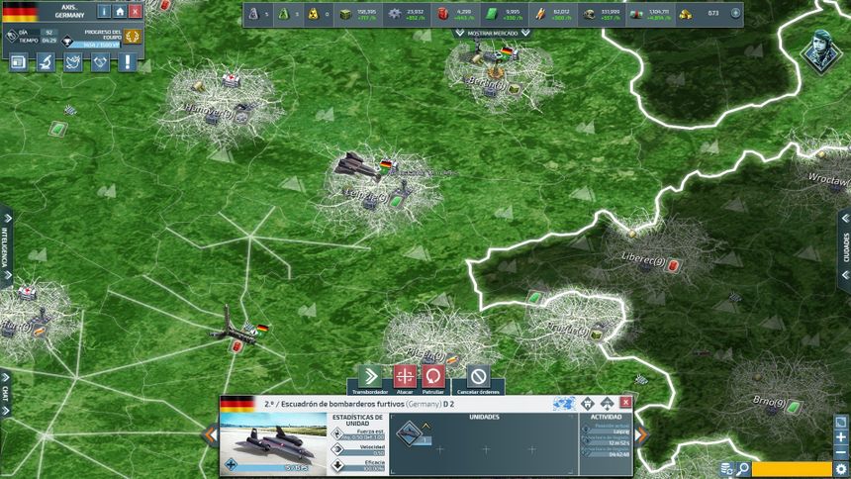
Task: Select the aircraft unit with German flag southwest
Action: coord(234,330)
